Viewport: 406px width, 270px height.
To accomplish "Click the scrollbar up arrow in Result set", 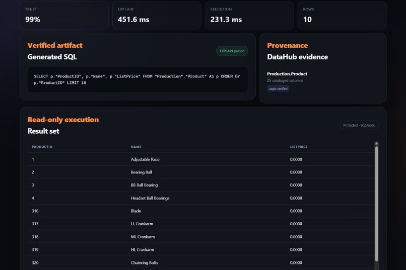I will tap(376, 143).
